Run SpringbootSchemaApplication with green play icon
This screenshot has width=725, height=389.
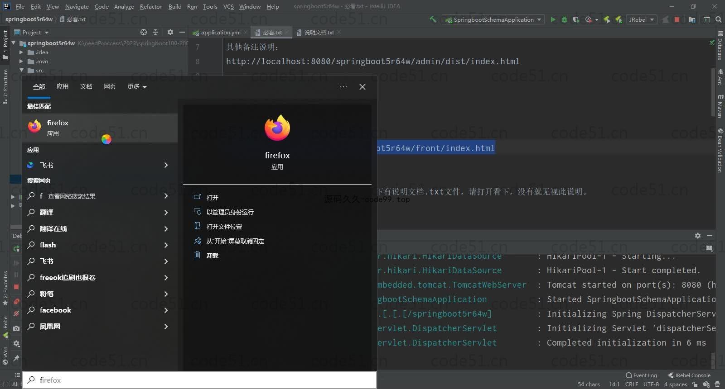[x=553, y=19]
